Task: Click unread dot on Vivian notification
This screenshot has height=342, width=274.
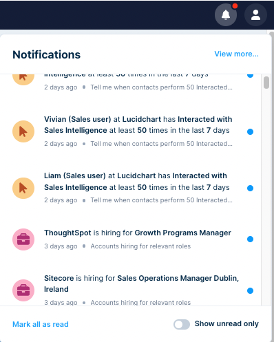Action: [250, 131]
